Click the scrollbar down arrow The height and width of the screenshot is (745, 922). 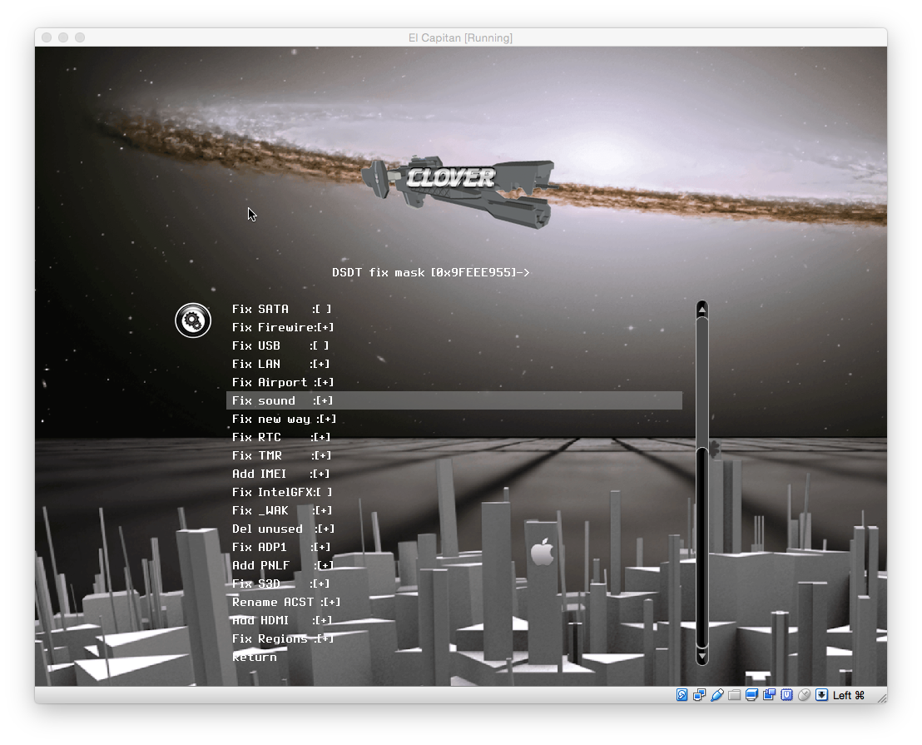point(702,656)
